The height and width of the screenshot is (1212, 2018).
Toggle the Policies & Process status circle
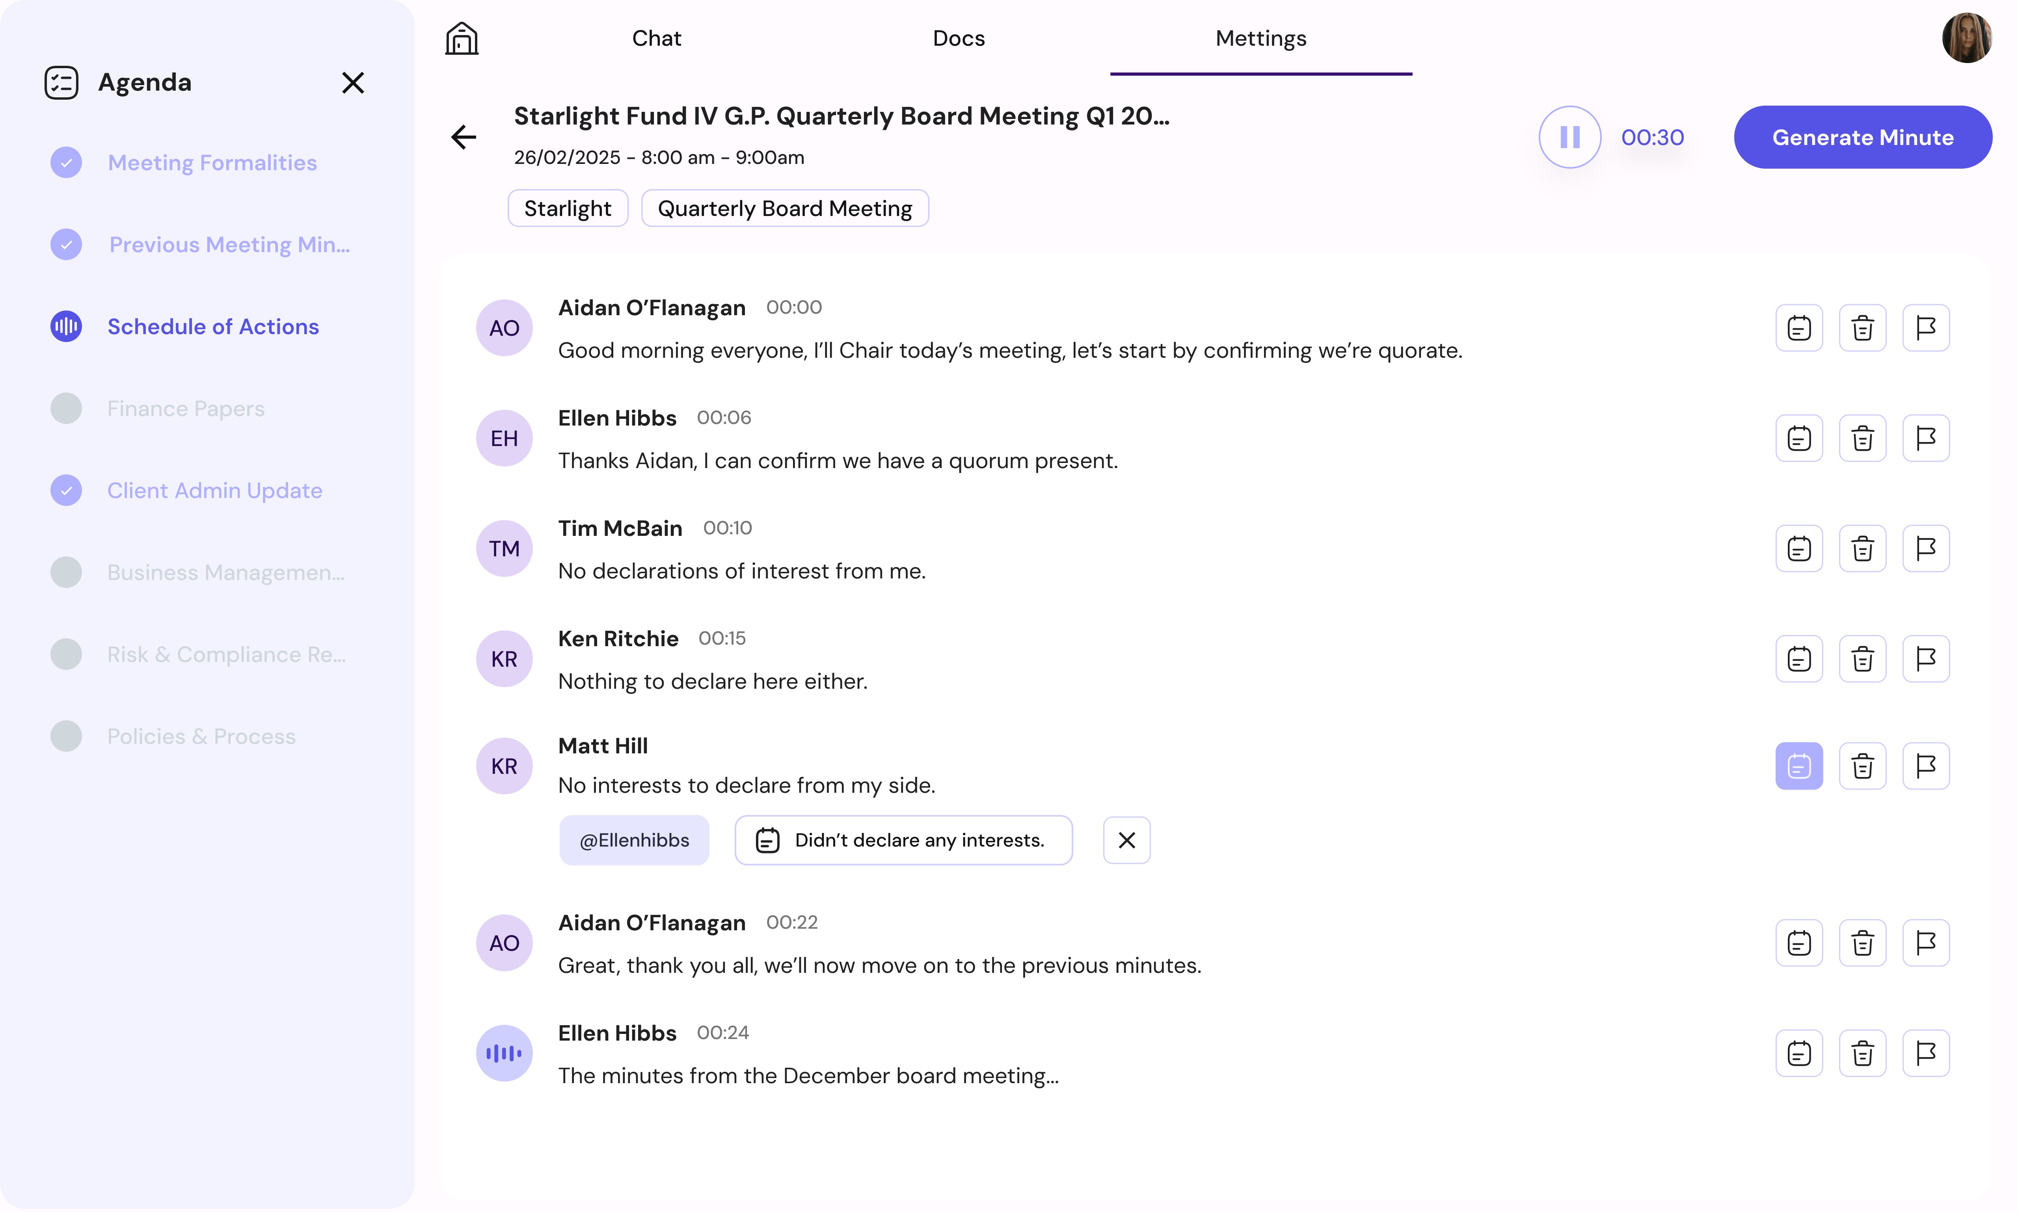pyautogui.click(x=66, y=737)
